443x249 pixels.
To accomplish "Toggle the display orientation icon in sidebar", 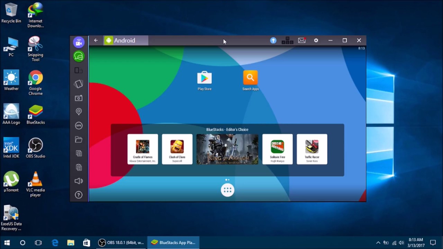I will pos(79,71).
